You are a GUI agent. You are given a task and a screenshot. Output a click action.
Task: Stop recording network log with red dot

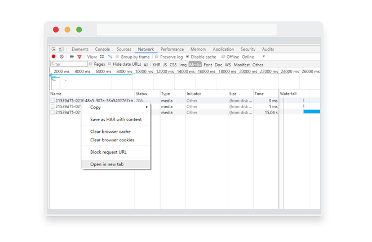tap(54, 57)
